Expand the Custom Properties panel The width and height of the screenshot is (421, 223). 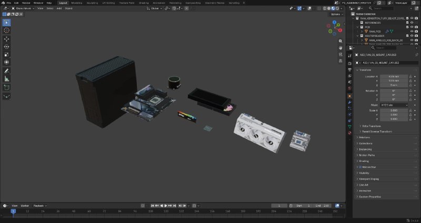pyautogui.click(x=370, y=197)
